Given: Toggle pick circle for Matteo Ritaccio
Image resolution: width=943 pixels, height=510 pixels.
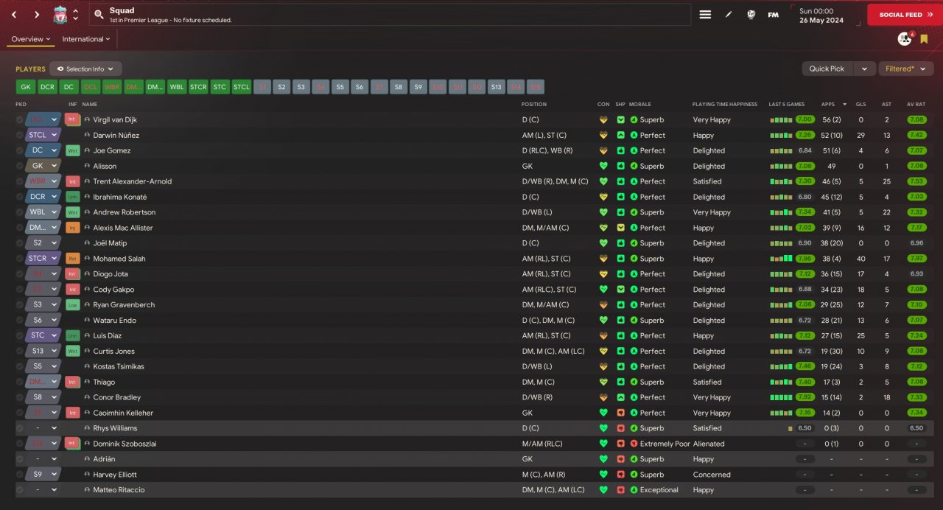Looking at the screenshot, I should [20, 490].
